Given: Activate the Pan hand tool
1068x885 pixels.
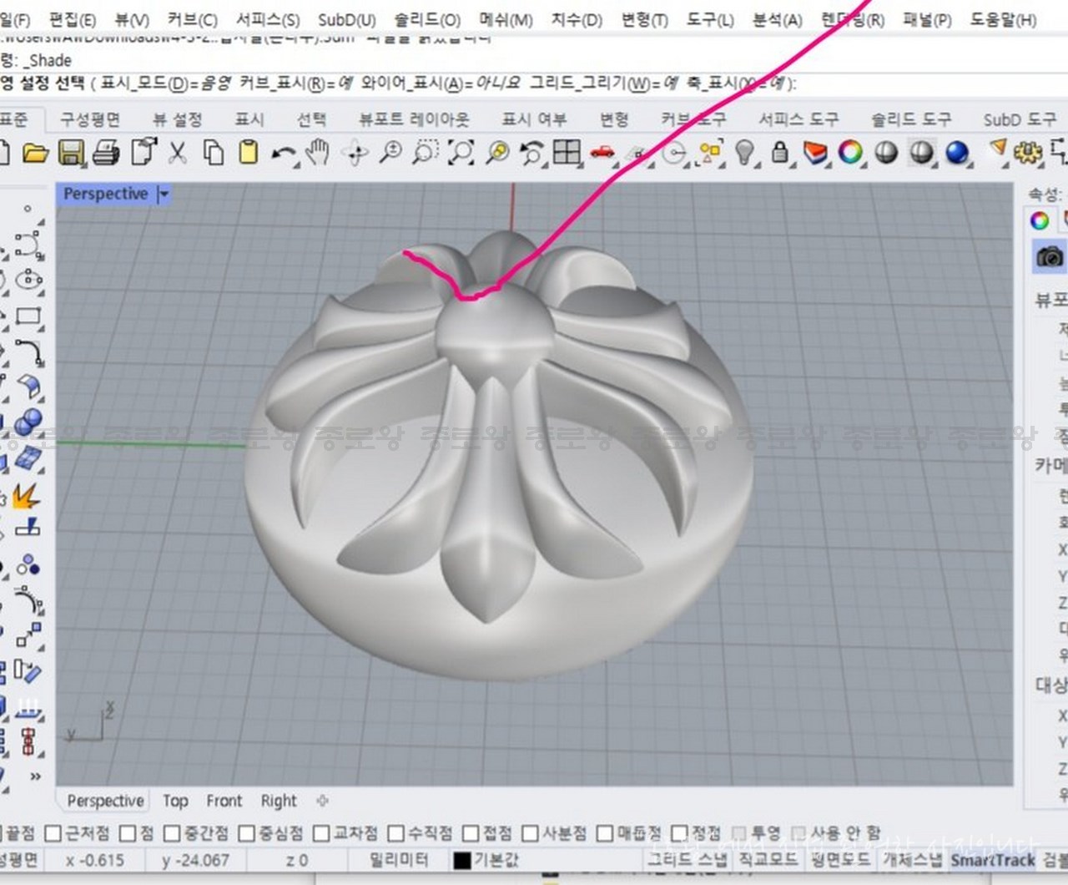Looking at the screenshot, I should [318, 153].
